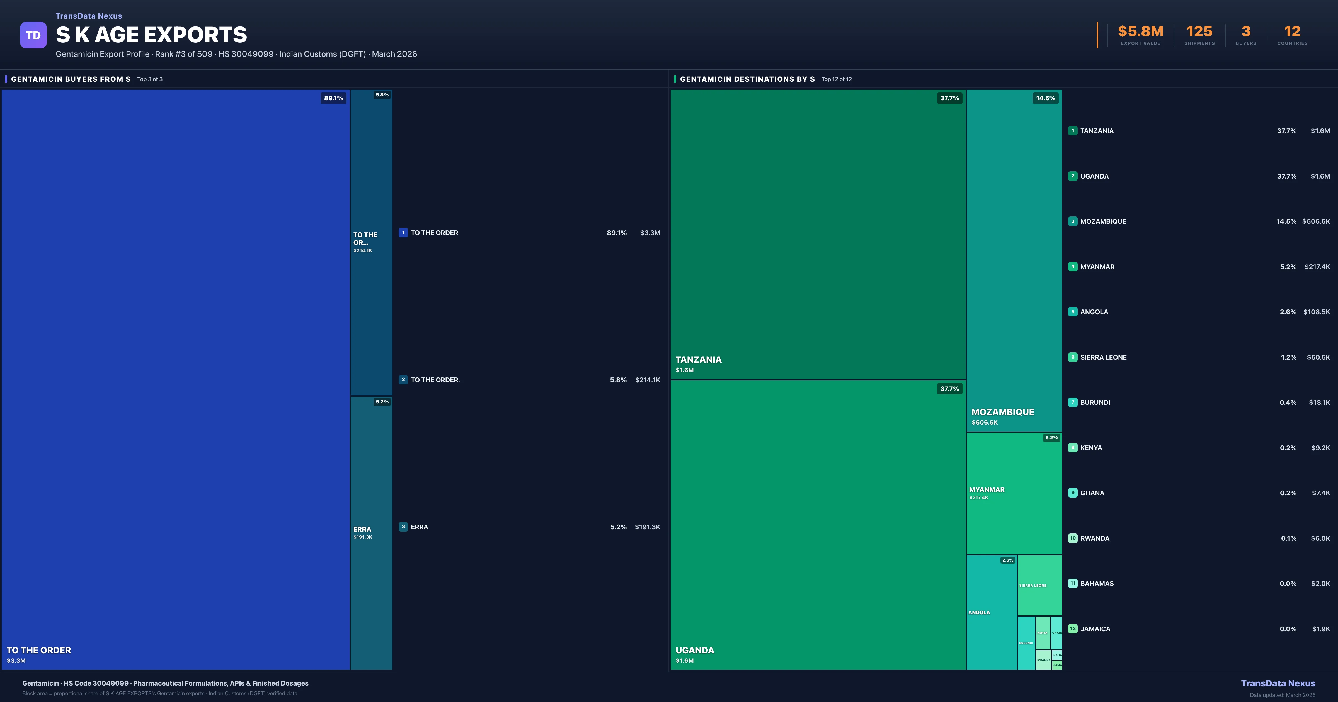The width and height of the screenshot is (1338, 702).
Task: Select the large TO THE ORDER treemap block
Action: point(176,379)
